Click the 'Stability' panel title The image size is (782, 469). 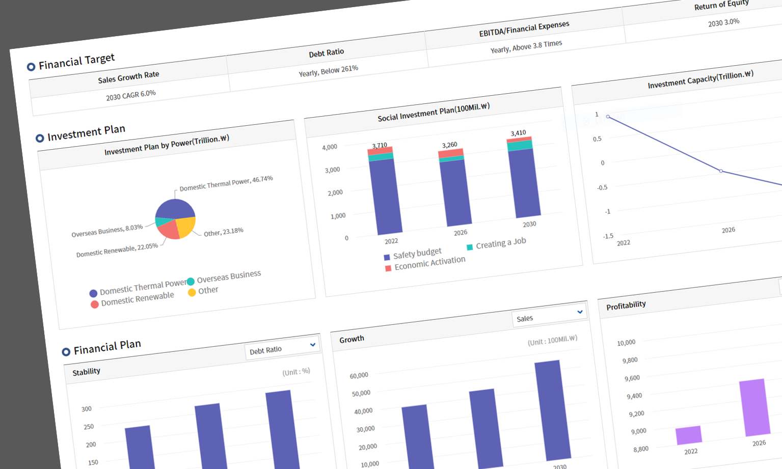[x=86, y=372]
